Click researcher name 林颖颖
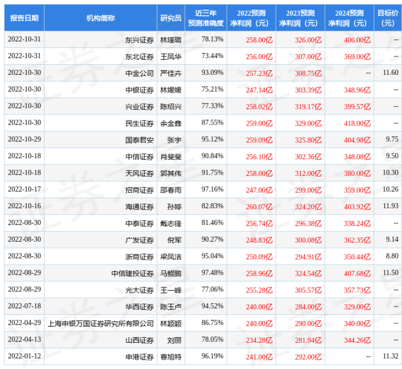 [x=171, y=323]
